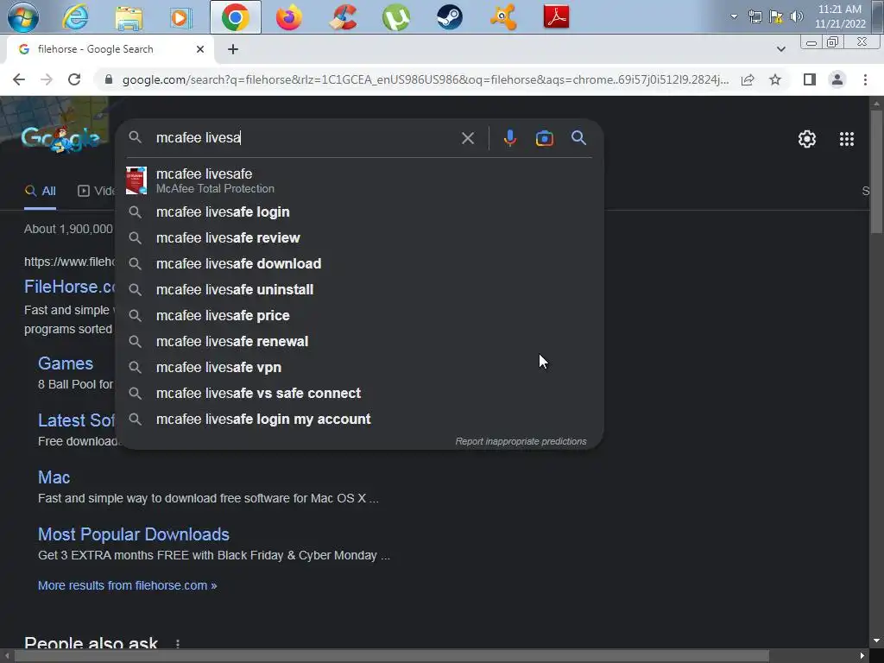Reload the current page
This screenshot has width=884, height=663.
pyautogui.click(x=74, y=79)
